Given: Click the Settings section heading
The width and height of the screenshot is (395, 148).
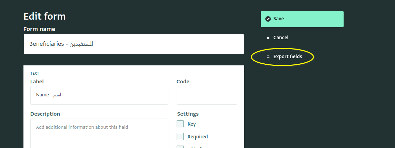Looking at the screenshot, I should coord(188,114).
